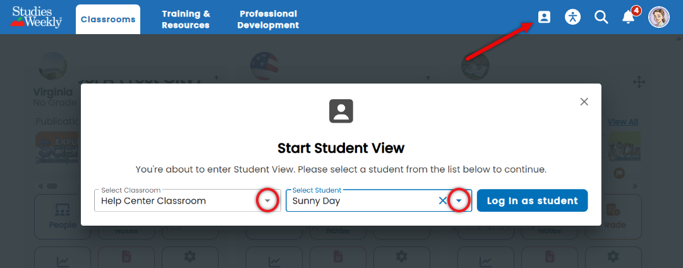Follow the View All link
This screenshot has height=268, width=683.
click(622, 122)
